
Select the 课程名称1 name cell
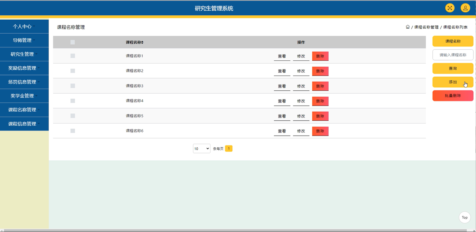(134, 56)
